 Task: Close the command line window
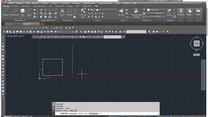coord(53,105)
